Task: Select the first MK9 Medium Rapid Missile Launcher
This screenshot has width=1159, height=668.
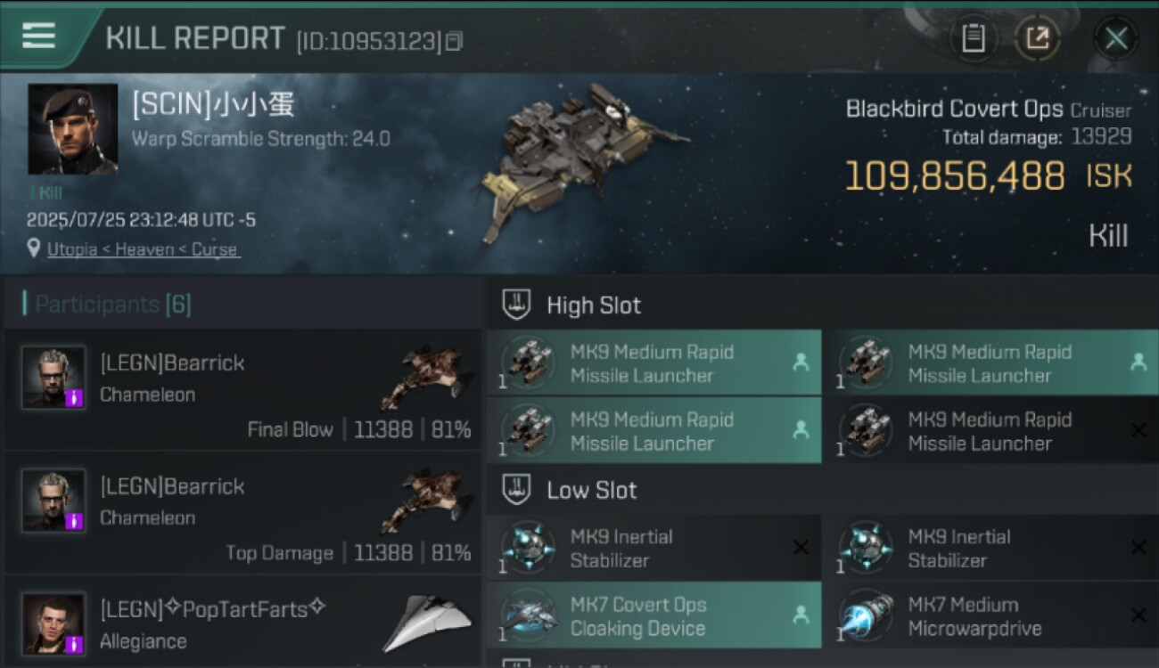Action: pos(653,363)
